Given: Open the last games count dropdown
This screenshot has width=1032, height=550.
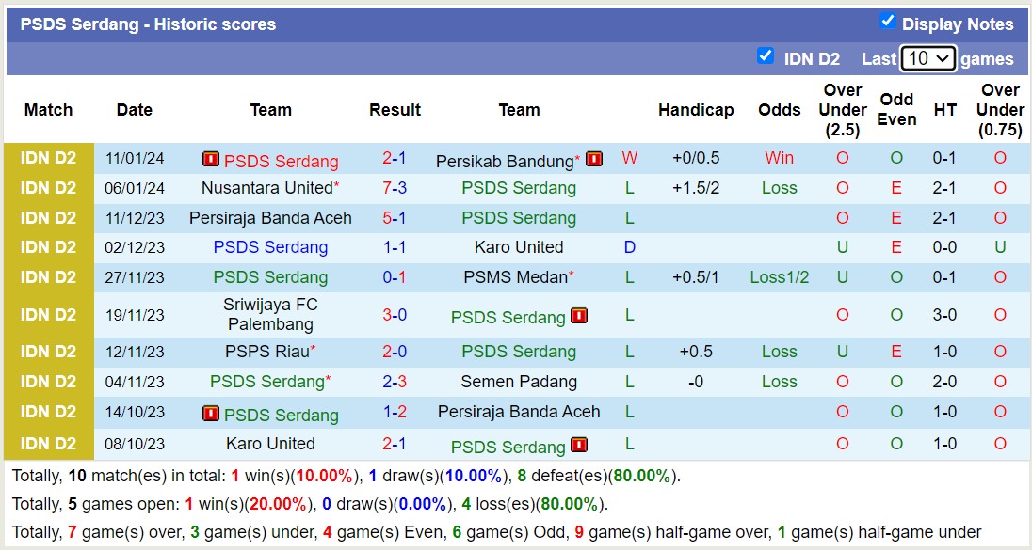Looking at the screenshot, I should click(928, 58).
